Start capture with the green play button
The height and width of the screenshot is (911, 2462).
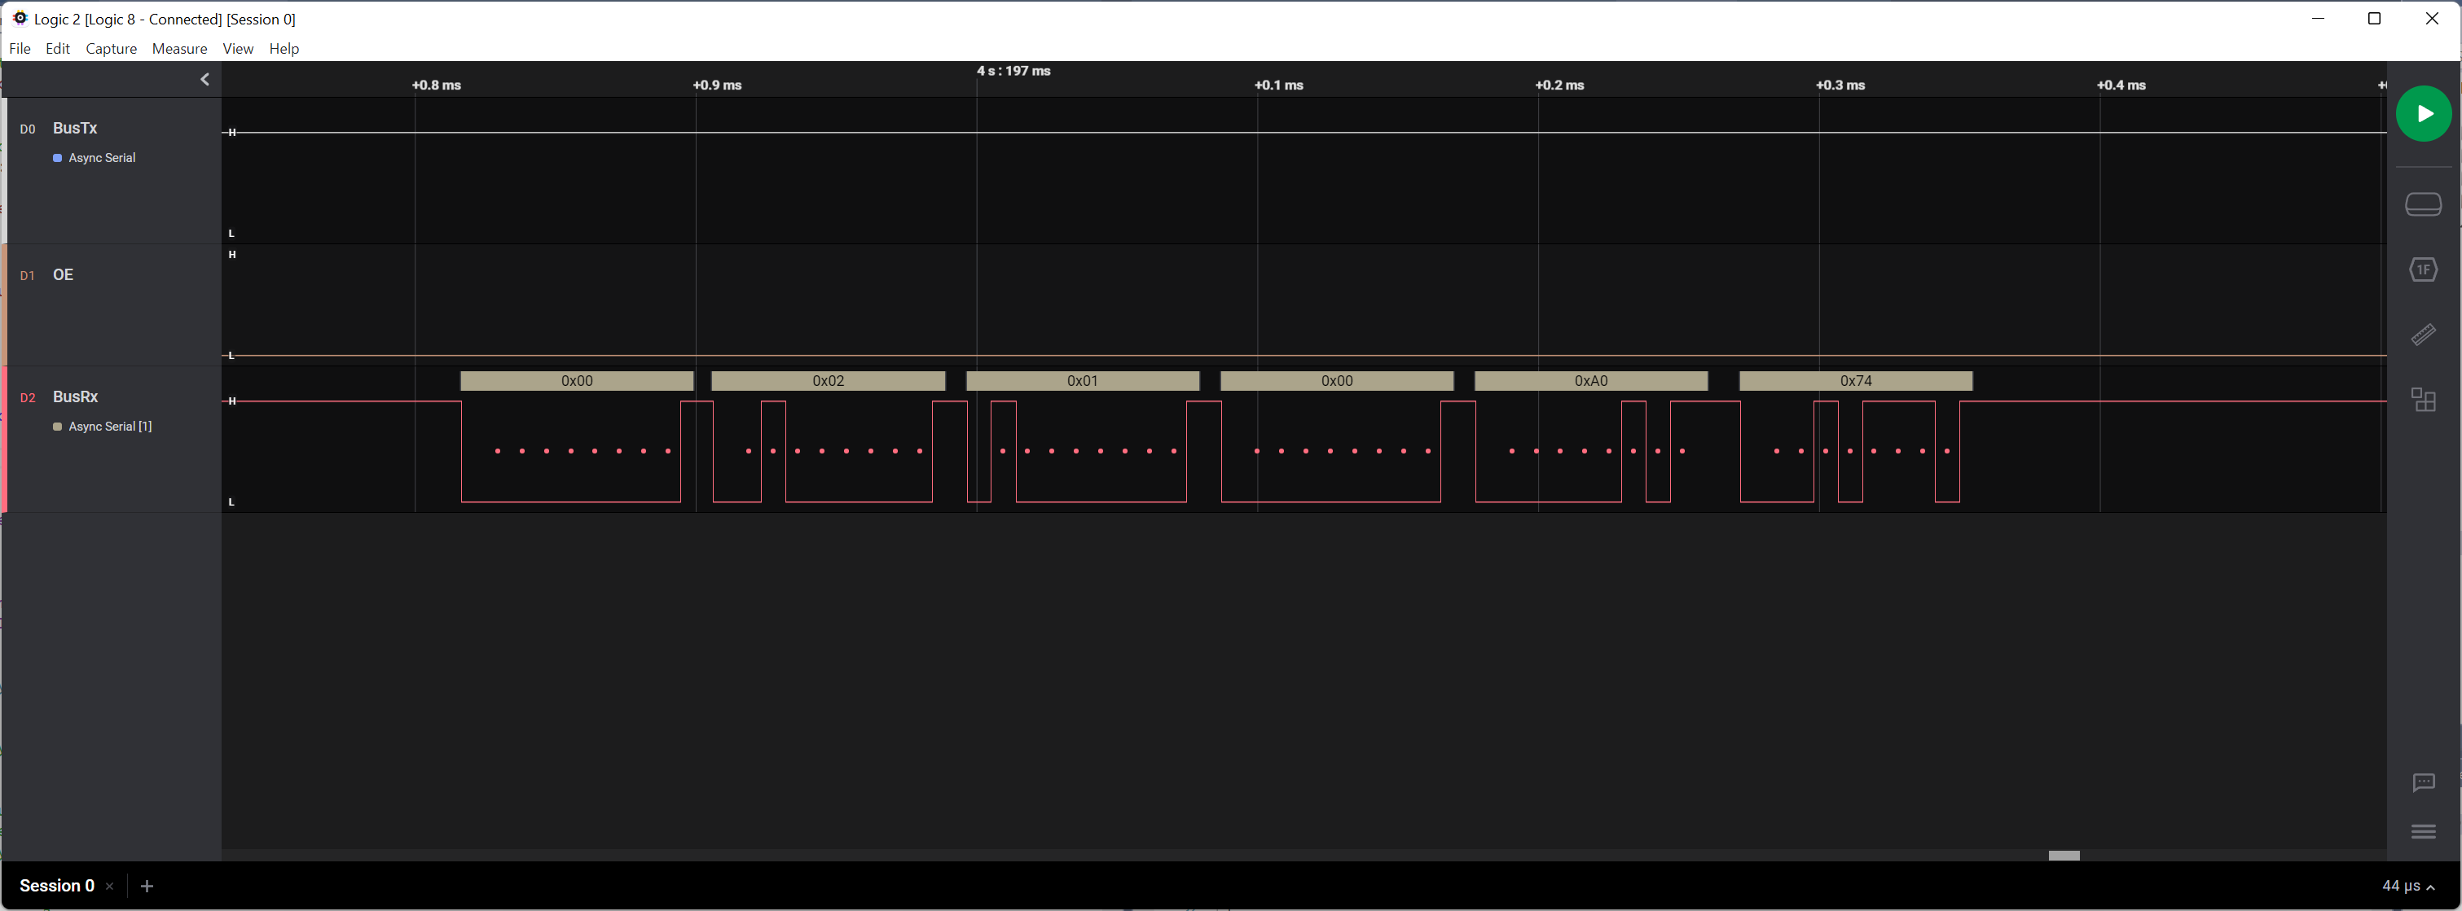click(2423, 114)
